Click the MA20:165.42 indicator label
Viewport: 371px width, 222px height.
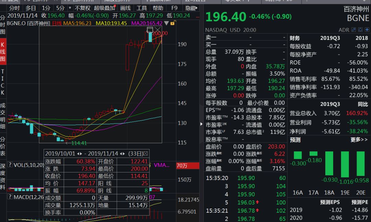pyautogui.click(x=147, y=23)
